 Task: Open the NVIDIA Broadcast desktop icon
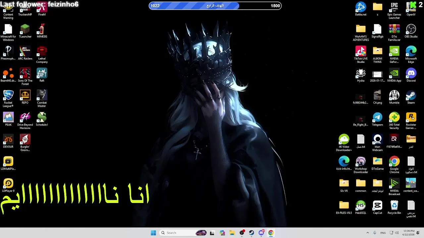(x=394, y=187)
